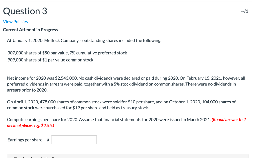Screen dimensions: 257x158
Task: Click the April 1, 2020 transaction paragraph
Action: click(x=121, y=105)
